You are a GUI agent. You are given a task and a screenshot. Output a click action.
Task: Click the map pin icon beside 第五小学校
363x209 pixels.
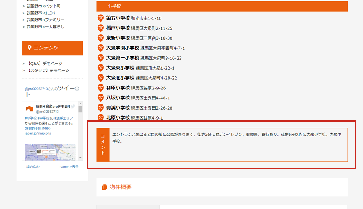(101, 18)
